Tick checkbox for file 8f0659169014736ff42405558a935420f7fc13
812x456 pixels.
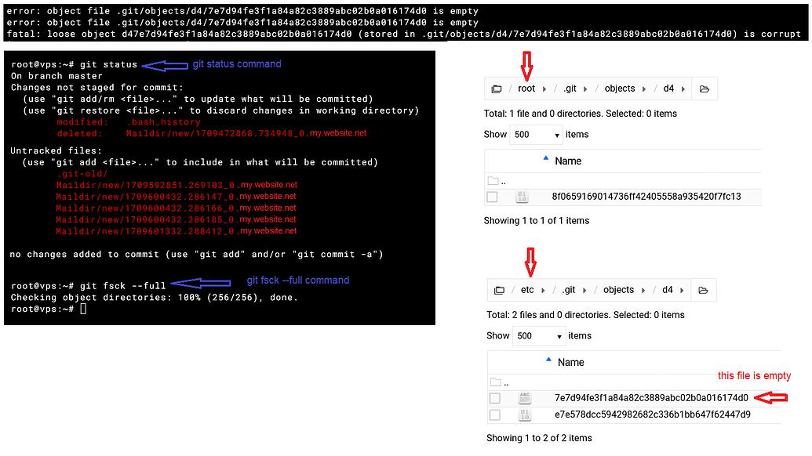click(x=492, y=197)
